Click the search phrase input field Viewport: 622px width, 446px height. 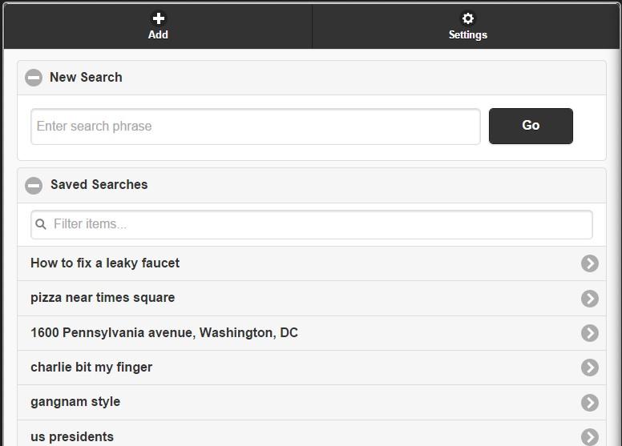pyautogui.click(x=255, y=127)
